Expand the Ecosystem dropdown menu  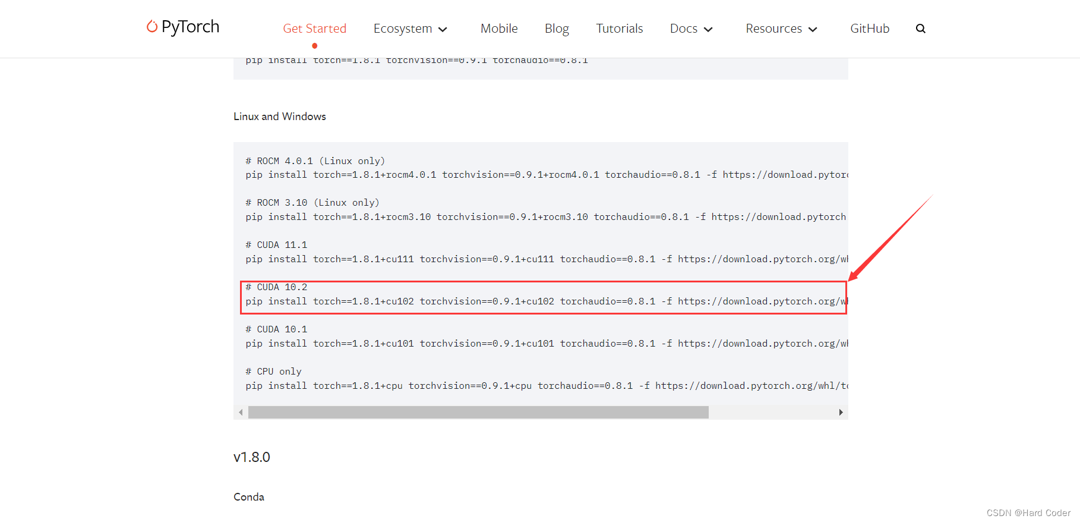[410, 29]
